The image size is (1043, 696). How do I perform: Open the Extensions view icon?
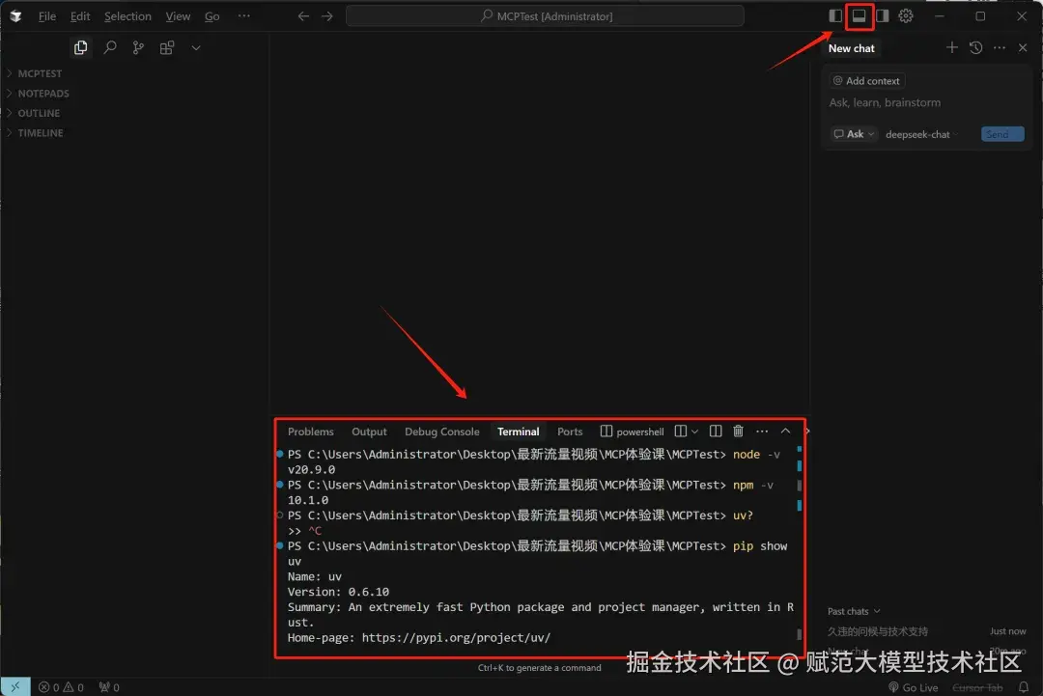[x=167, y=48]
